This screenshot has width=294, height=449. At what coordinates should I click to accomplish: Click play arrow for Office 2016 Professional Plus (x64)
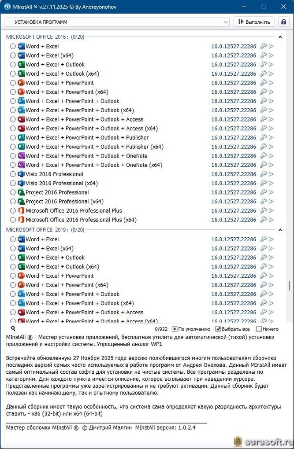(271, 220)
